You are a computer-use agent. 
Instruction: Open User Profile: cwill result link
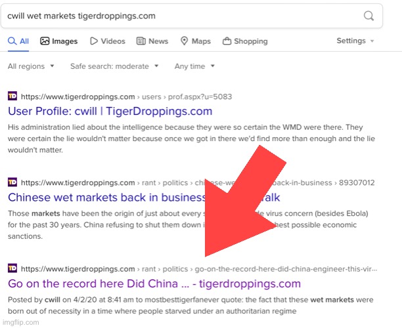[x=110, y=111]
